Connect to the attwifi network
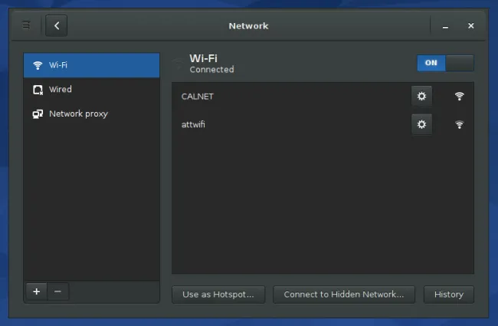 (x=323, y=124)
